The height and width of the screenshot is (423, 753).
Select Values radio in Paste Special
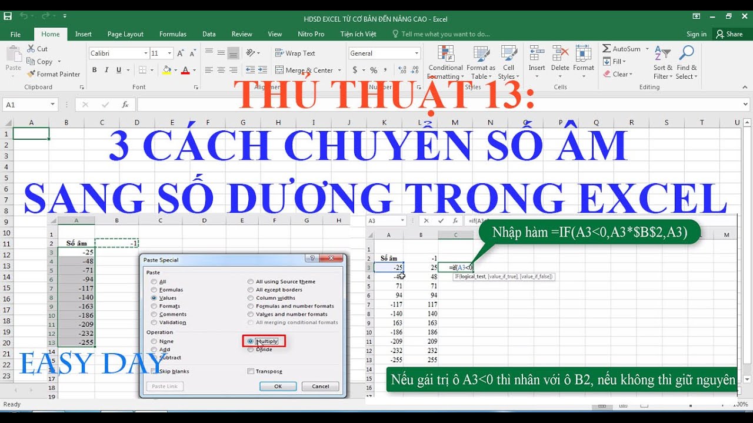[x=154, y=298]
